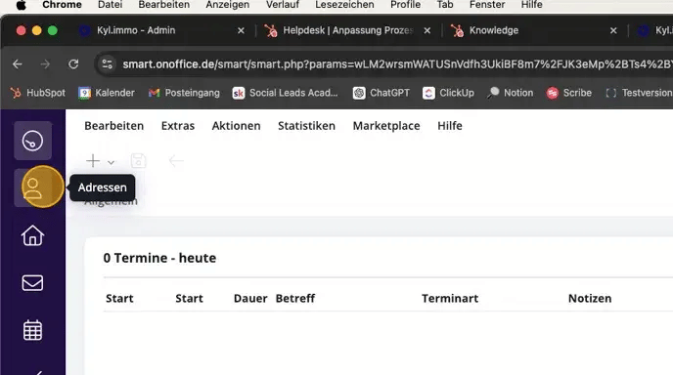The width and height of the screenshot is (673, 375).
Task: Open the email envelope icon in sidebar
Action: click(x=32, y=283)
